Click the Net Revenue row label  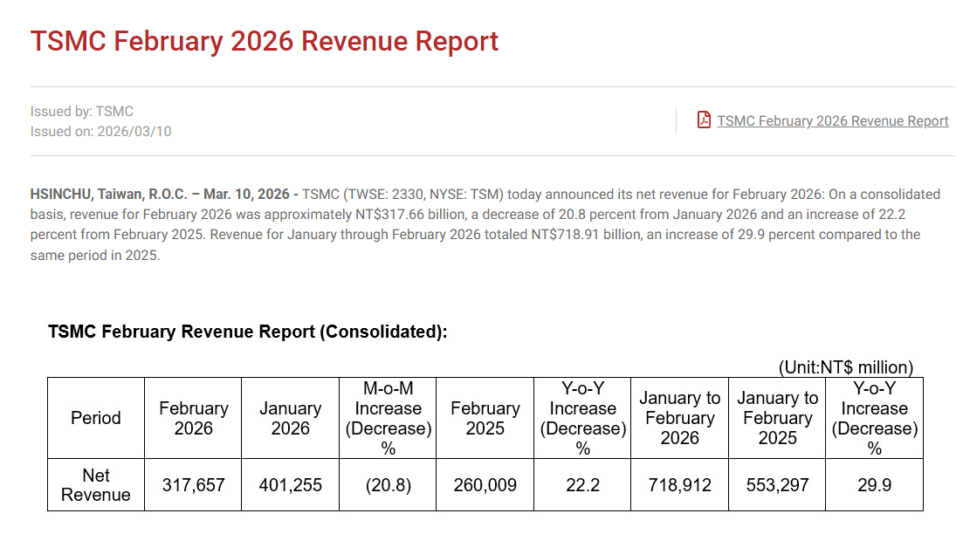coord(95,484)
